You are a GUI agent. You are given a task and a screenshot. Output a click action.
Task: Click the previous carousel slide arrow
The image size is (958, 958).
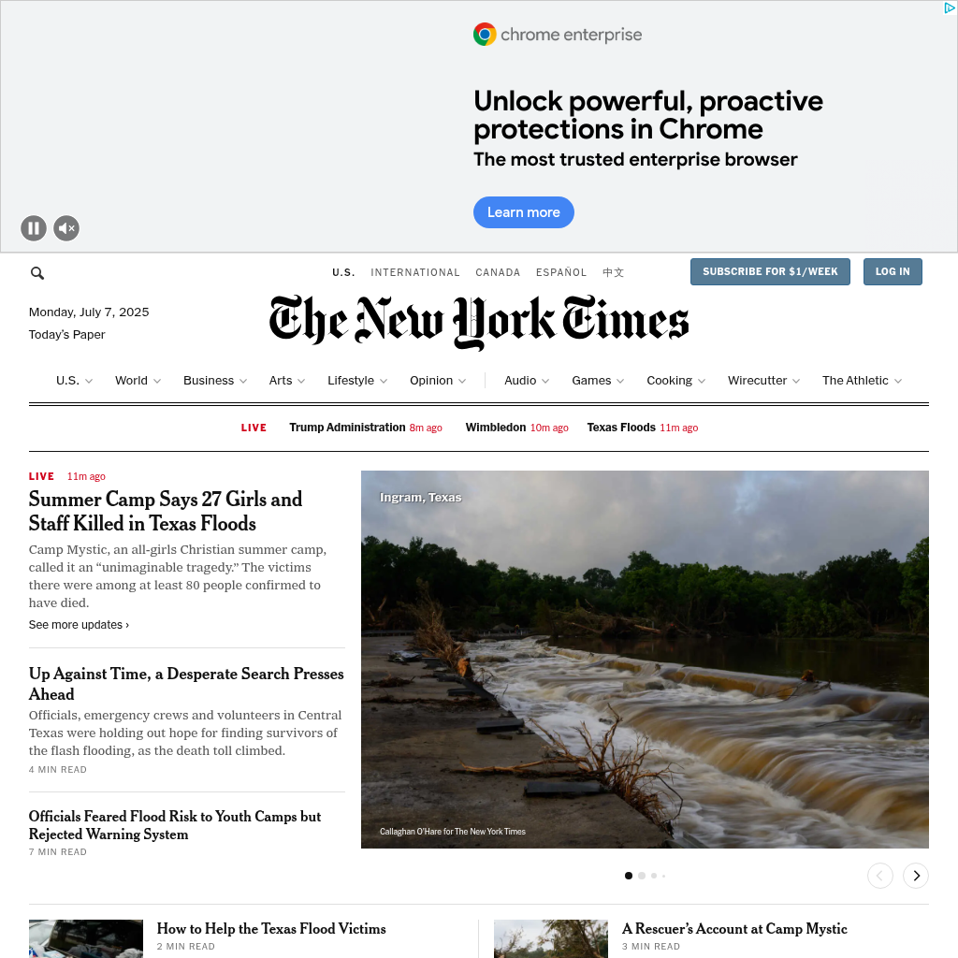(880, 876)
